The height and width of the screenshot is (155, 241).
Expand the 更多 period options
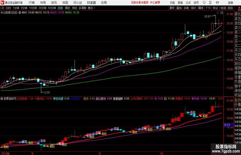pos(91,8)
